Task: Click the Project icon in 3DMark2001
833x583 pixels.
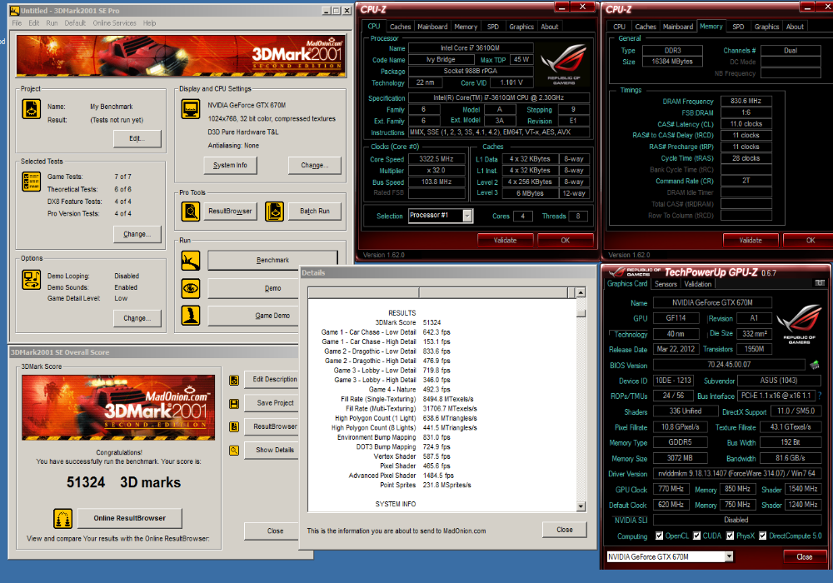Action: coord(32,109)
